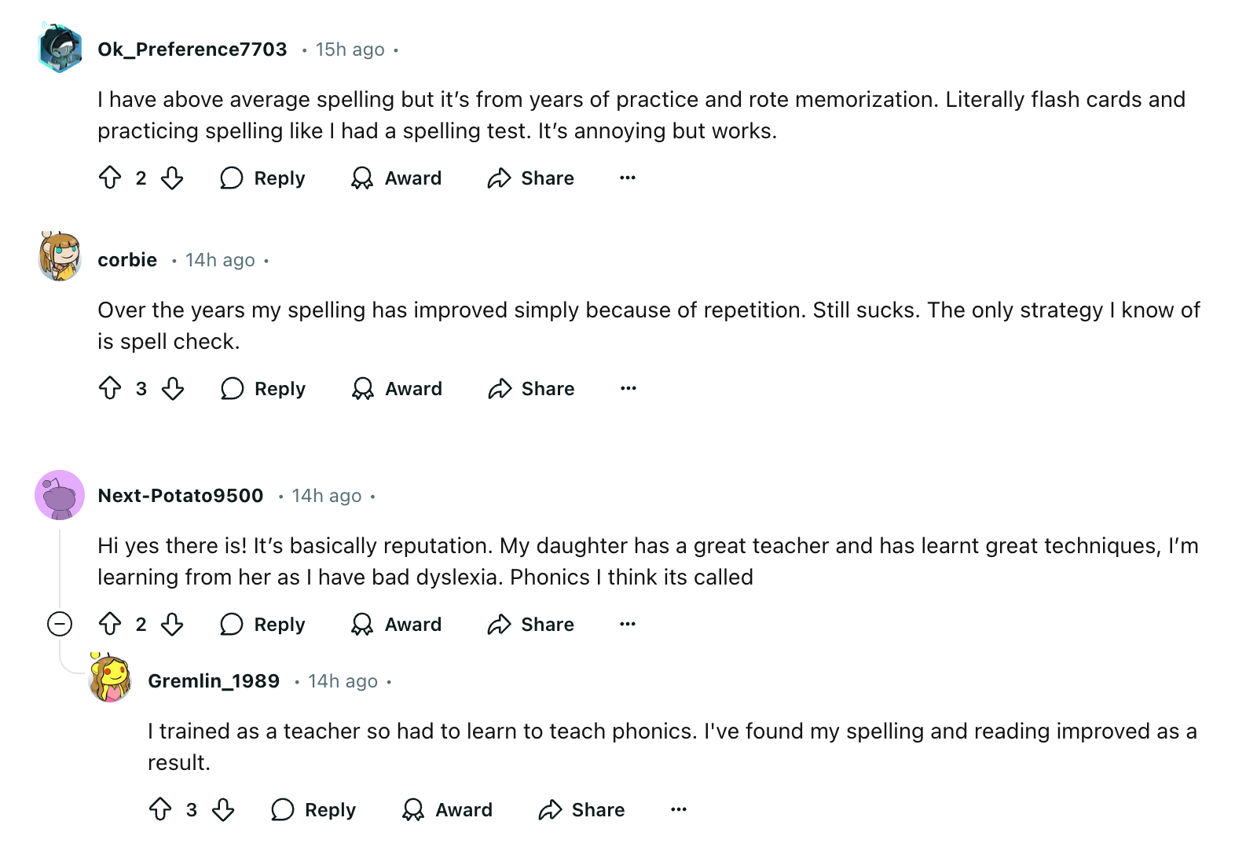This screenshot has width=1235, height=858.
Task: Open the overflow menu on corbie's comment
Action: [x=627, y=388]
